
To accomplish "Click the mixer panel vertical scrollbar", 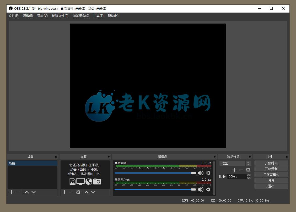I will tap(214, 178).
